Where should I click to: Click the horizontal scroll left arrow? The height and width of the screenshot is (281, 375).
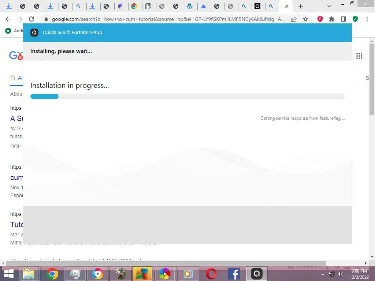(3, 263)
